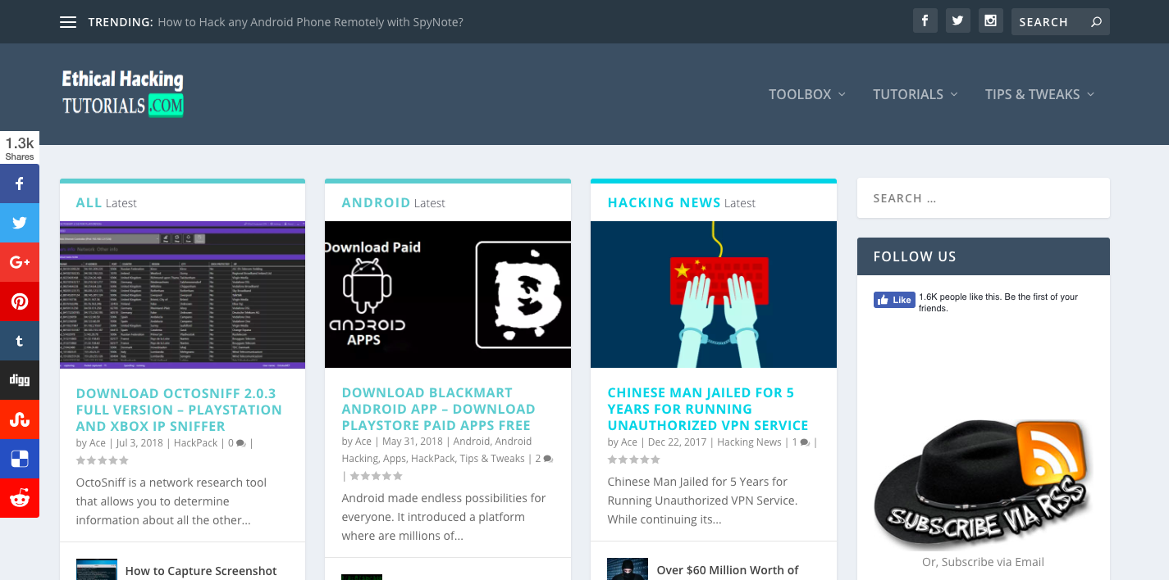Share on Facebook via left sidebar

pos(20,184)
